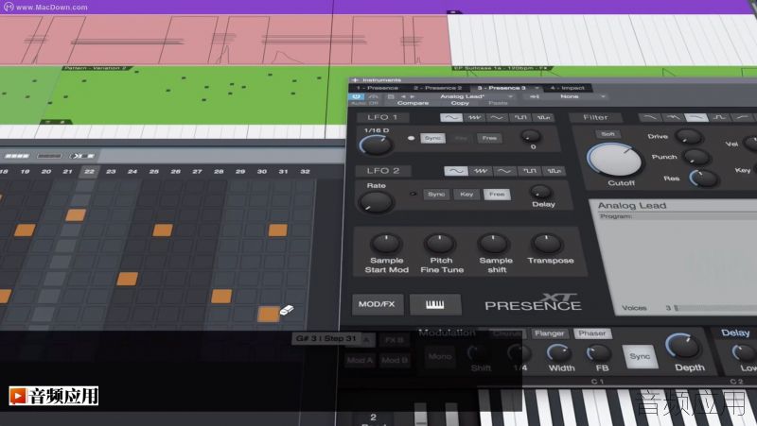Click the LFO 2 Delay knob
This screenshot has width=757, height=426.
[x=541, y=193]
